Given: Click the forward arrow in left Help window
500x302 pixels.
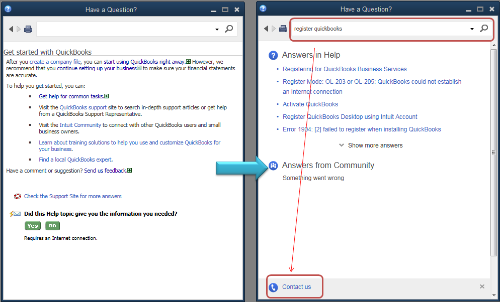Looking at the screenshot, I should coord(19,29).
